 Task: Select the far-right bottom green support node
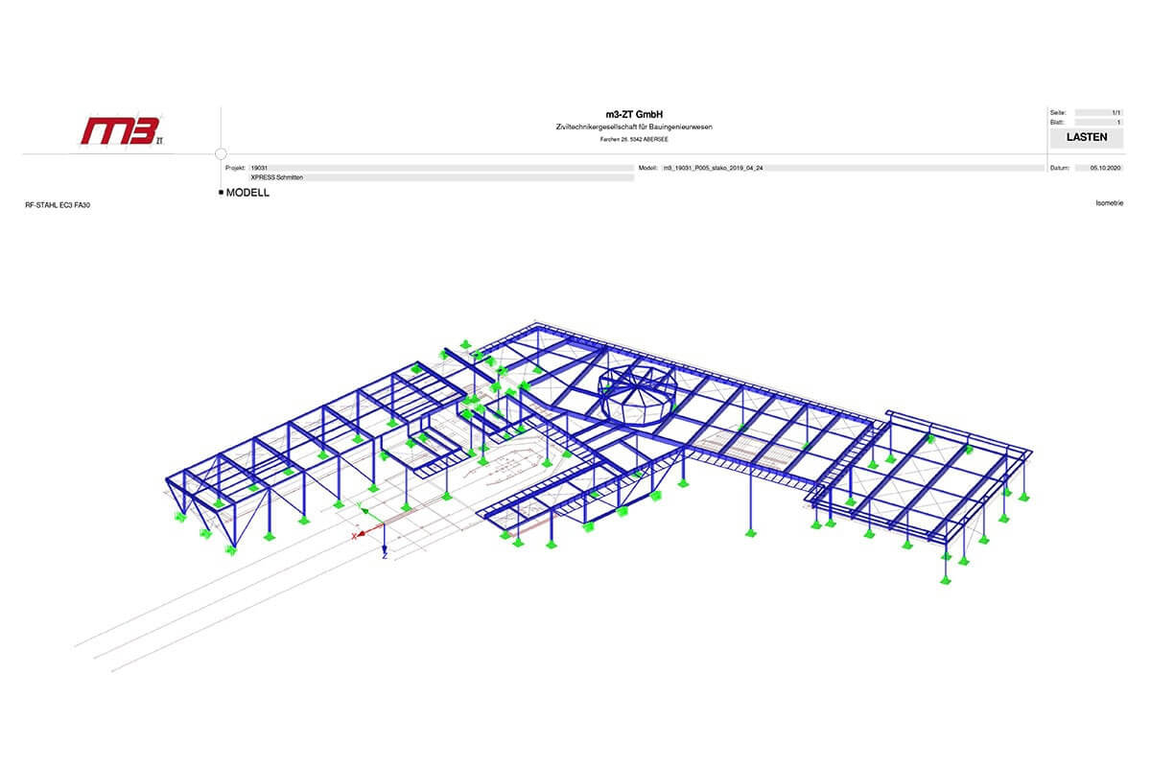click(946, 578)
